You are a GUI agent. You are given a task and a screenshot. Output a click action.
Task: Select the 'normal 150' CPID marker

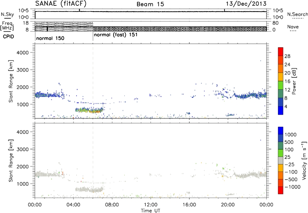click(50, 38)
